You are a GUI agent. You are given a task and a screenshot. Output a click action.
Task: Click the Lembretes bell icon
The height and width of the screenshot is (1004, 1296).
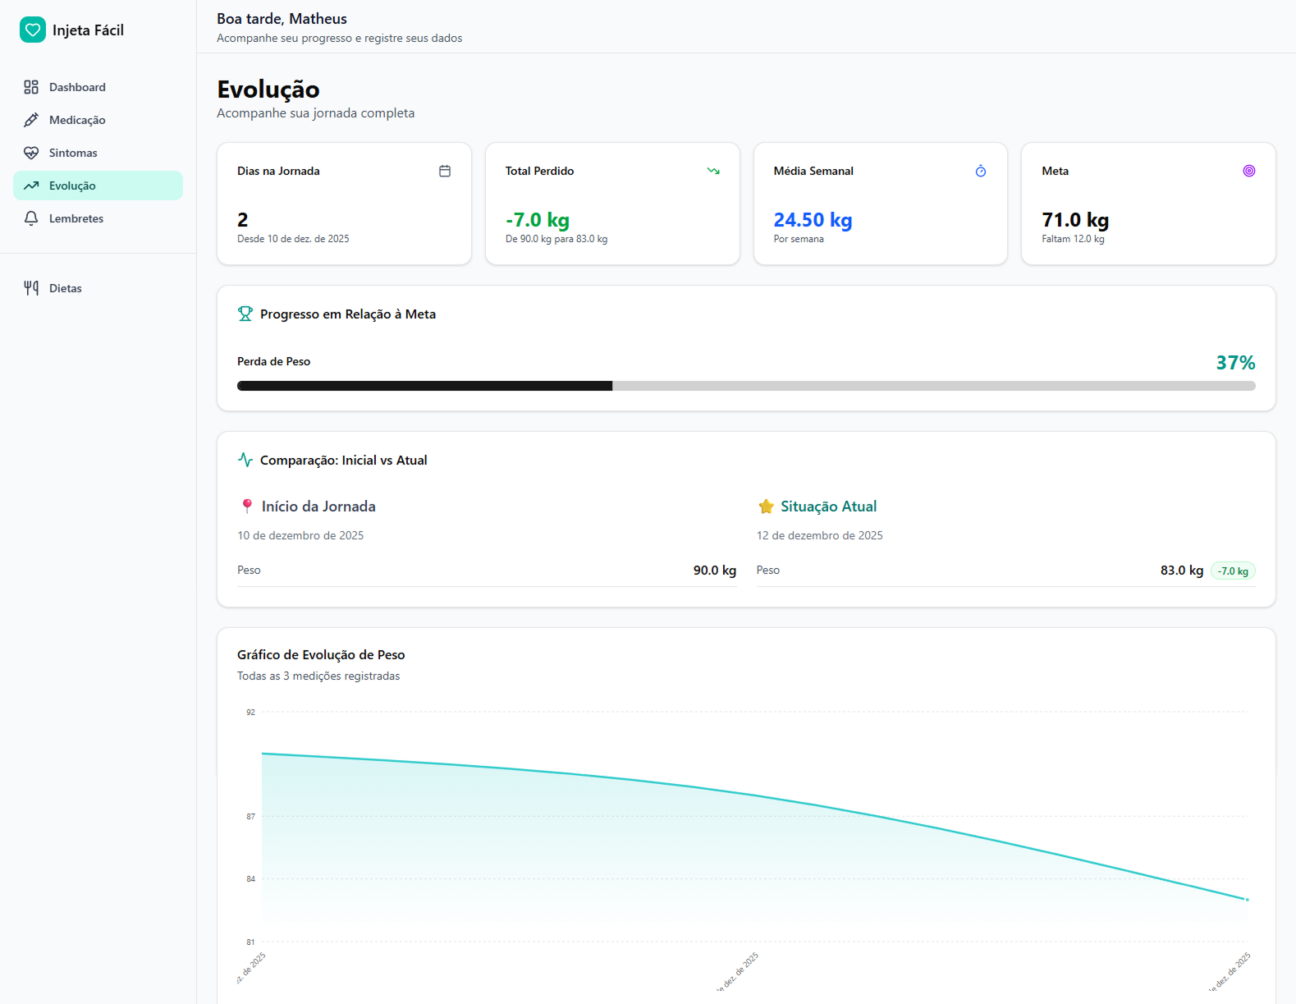click(31, 218)
